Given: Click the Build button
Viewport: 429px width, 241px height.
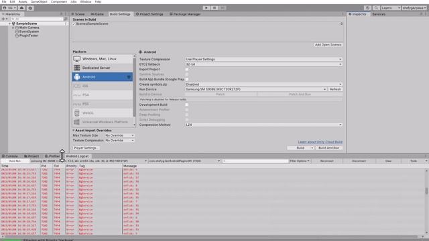Looking at the screenshot, I should (300, 148).
